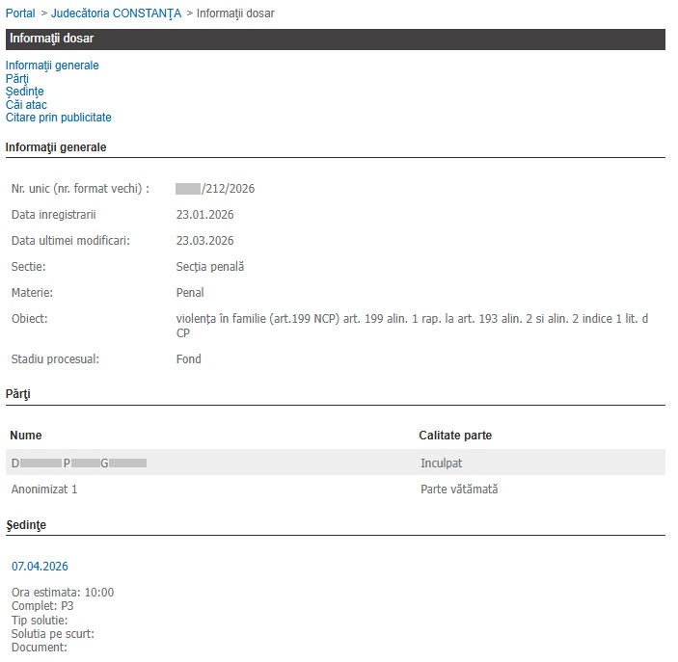This screenshot has width=678, height=662.
Task: Select the Părți navigation link at top
Action: point(17,79)
